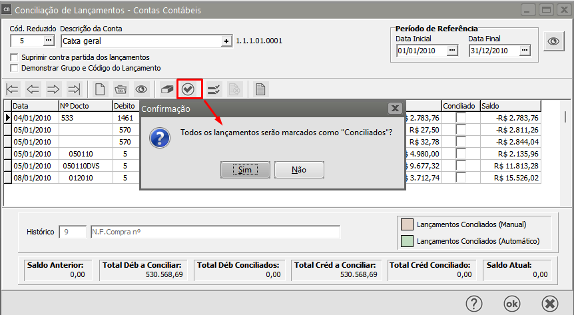
Task: Click the Lançamentos Conciliados (Manual) color swatch
Action: pos(406,224)
